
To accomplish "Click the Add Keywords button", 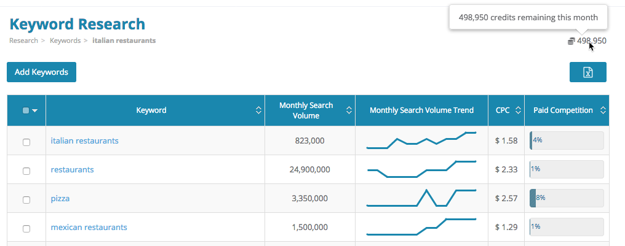I will pyautogui.click(x=41, y=72).
